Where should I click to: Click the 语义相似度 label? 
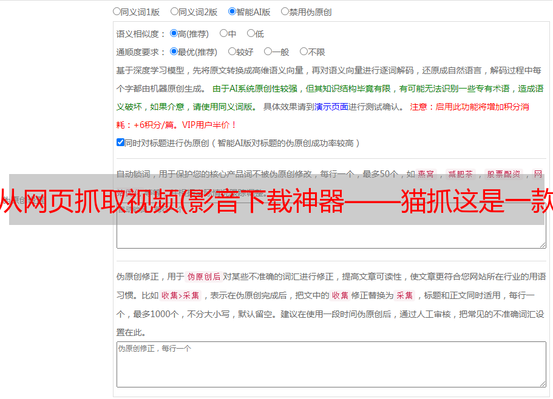click(x=141, y=34)
